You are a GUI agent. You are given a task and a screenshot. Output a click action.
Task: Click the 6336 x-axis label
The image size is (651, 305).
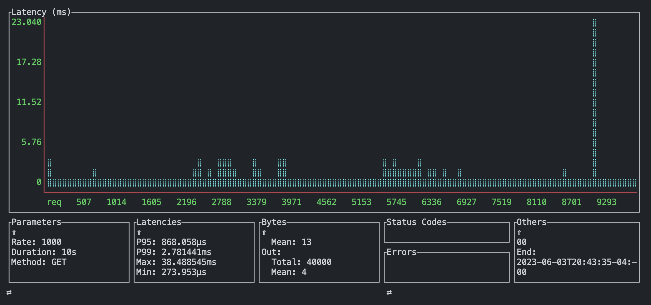click(432, 202)
